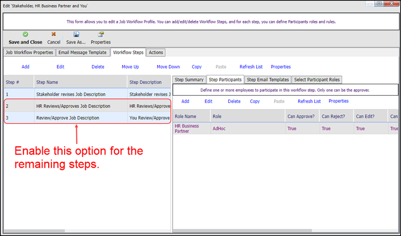Click the steps list horizontal scrollbar
Image resolution: width=401 pixels, height=236 pixels.
pos(87,231)
